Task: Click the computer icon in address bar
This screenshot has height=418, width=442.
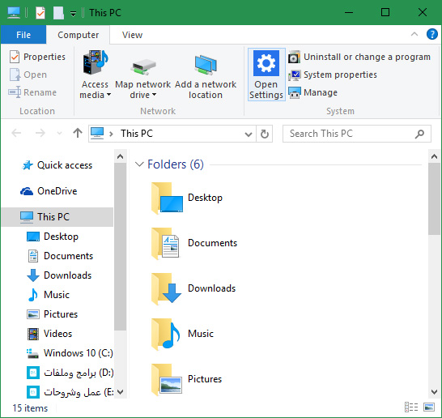Action: pos(97,133)
